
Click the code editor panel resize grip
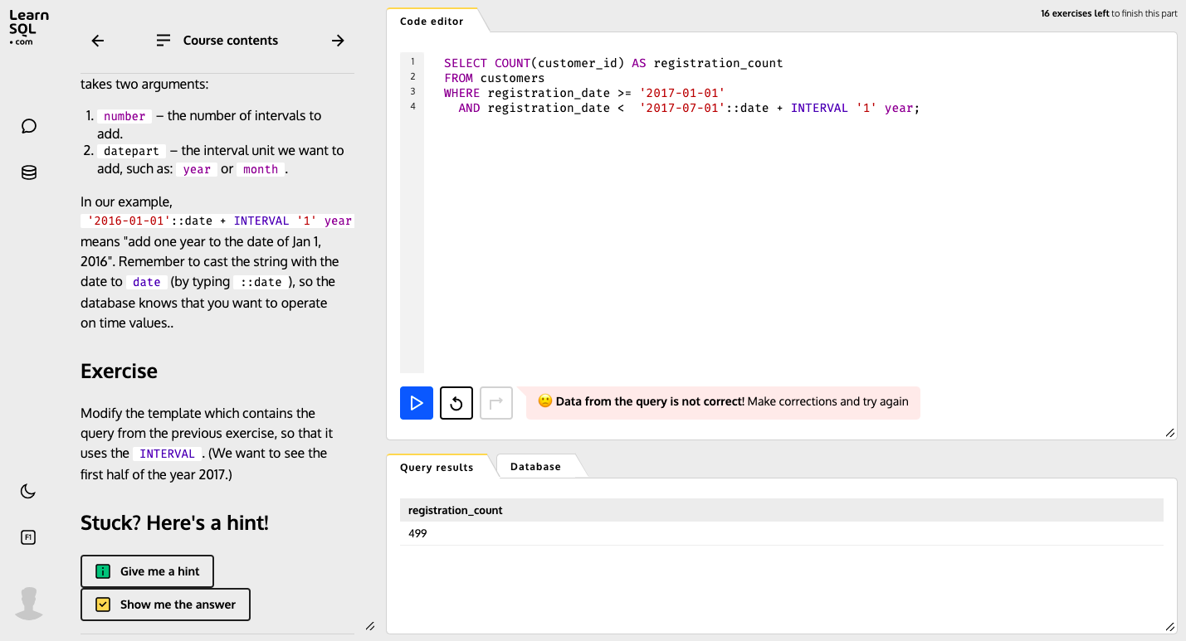(1170, 432)
